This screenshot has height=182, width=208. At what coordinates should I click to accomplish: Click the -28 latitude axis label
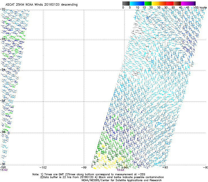(x=3, y=132)
